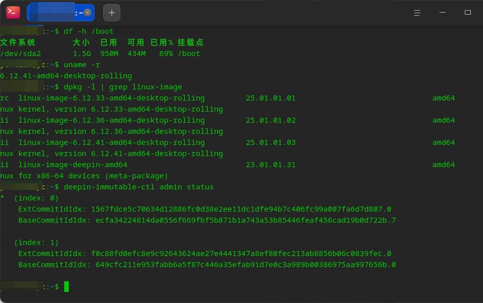Click the "uname -r" command text
The height and width of the screenshot is (303, 483).
pos(82,65)
